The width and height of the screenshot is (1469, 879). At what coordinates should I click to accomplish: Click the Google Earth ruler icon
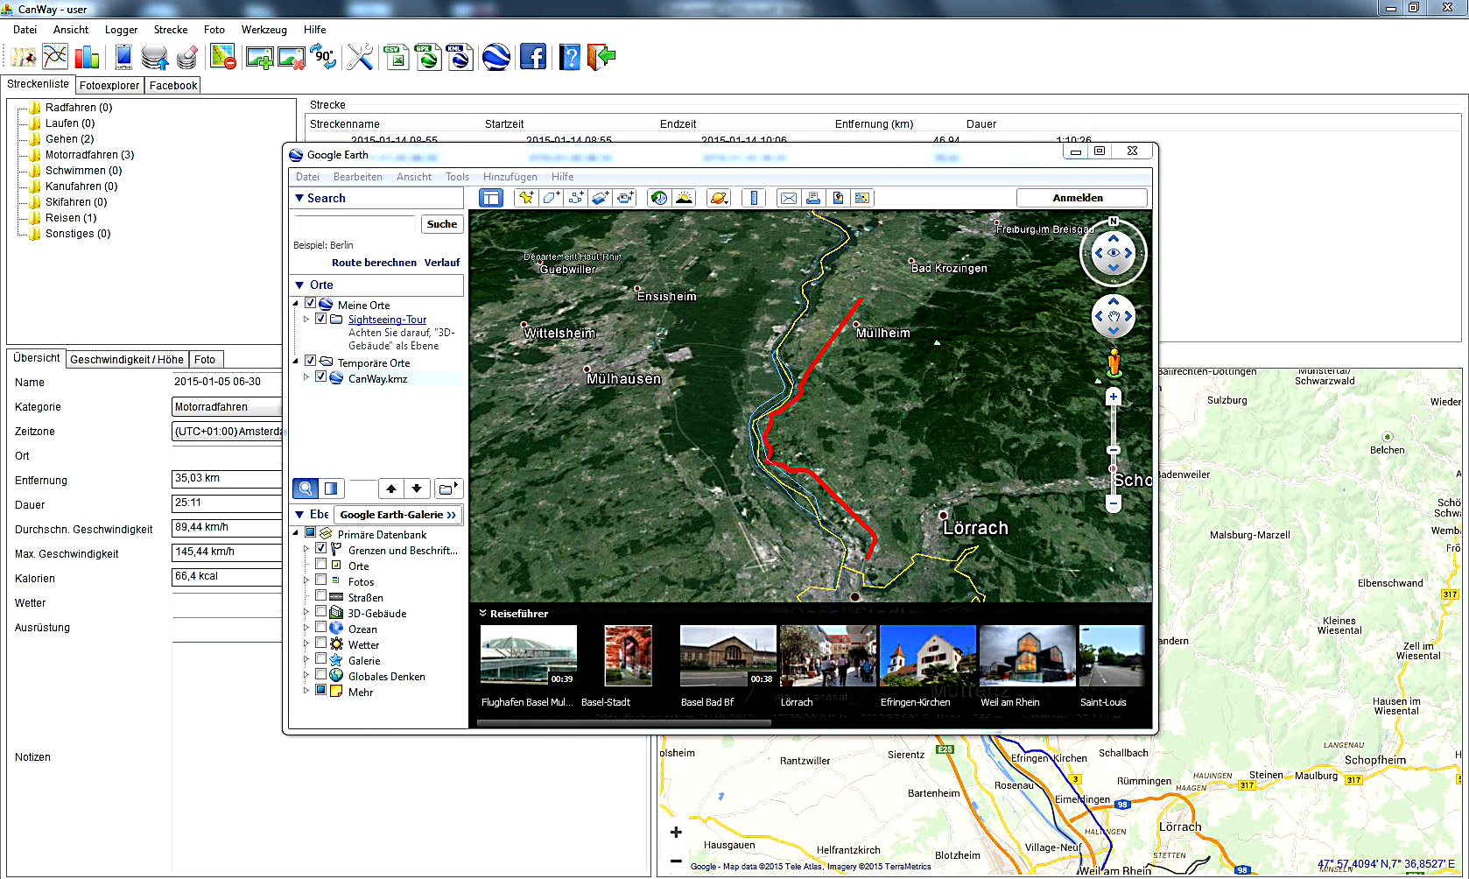pos(753,198)
